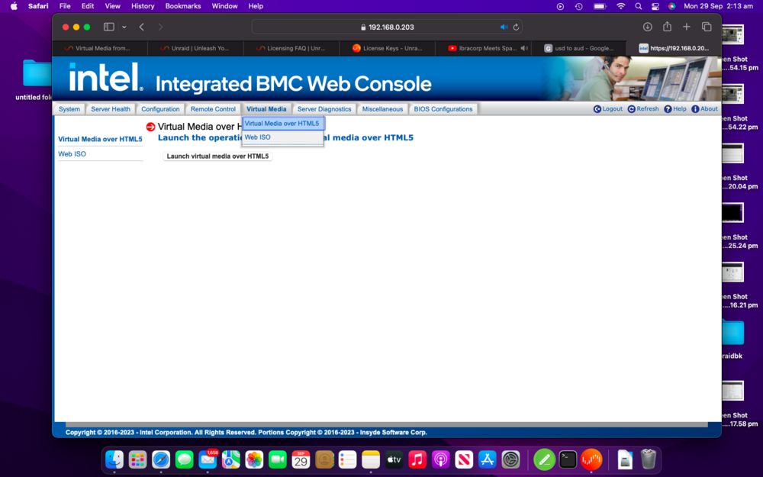
Task: Open Podcasts from the Dock
Action: [x=440, y=459]
